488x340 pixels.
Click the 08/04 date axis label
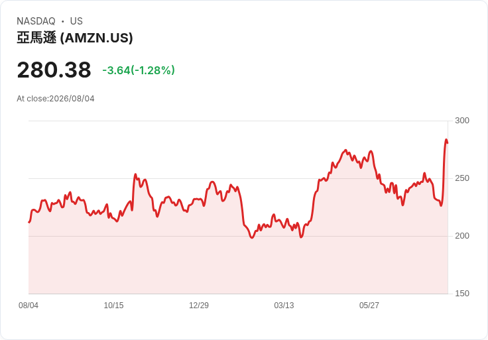pos(29,305)
